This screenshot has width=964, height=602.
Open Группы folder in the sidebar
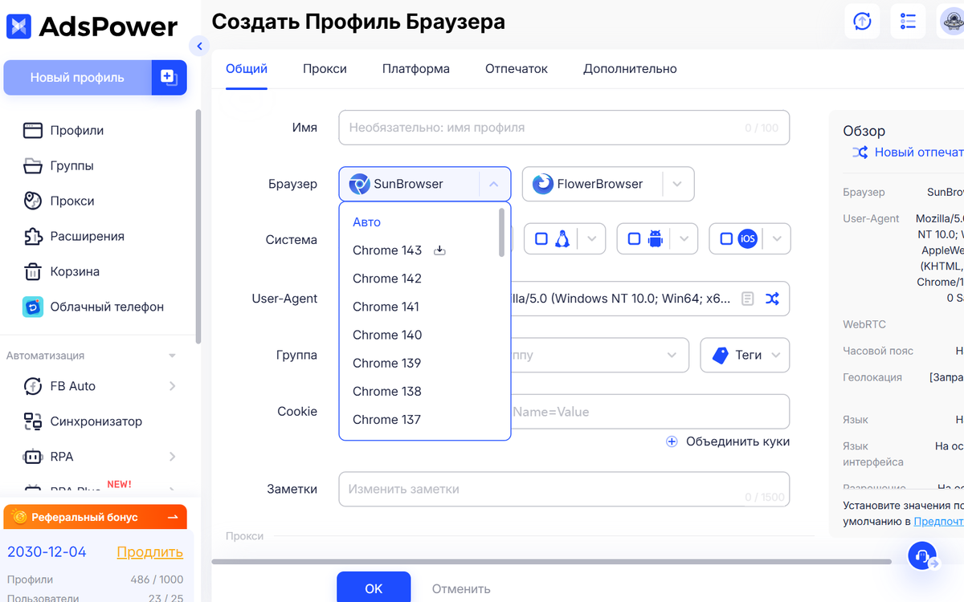pos(71,165)
